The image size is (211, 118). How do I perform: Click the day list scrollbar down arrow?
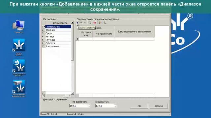[73, 93]
